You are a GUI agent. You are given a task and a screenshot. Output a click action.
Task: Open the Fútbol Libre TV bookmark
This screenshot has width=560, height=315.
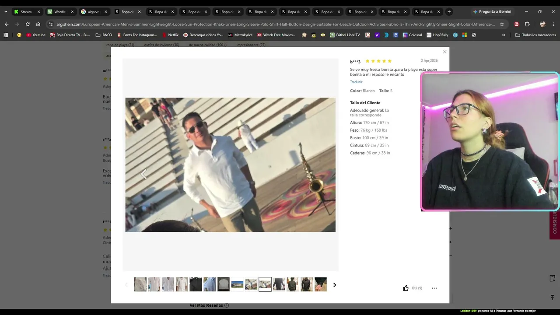tap(345, 35)
